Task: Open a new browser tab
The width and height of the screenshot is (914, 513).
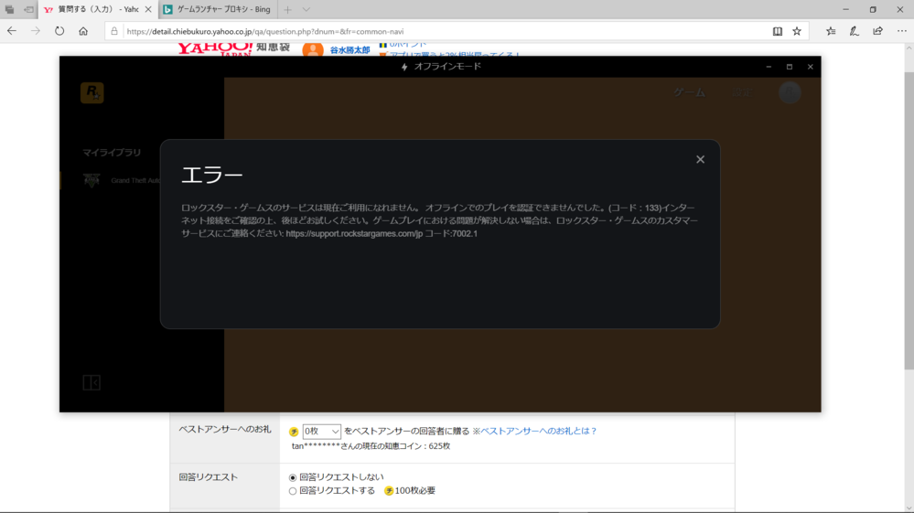Action: tap(287, 10)
